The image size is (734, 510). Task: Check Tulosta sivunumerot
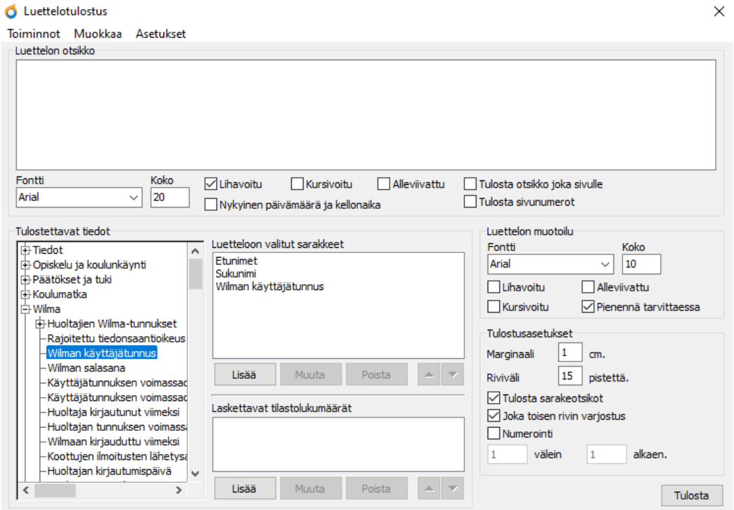470,202
